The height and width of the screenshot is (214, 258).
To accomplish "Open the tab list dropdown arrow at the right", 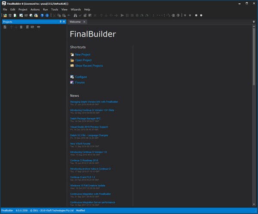I will click(x=254, y=21).
